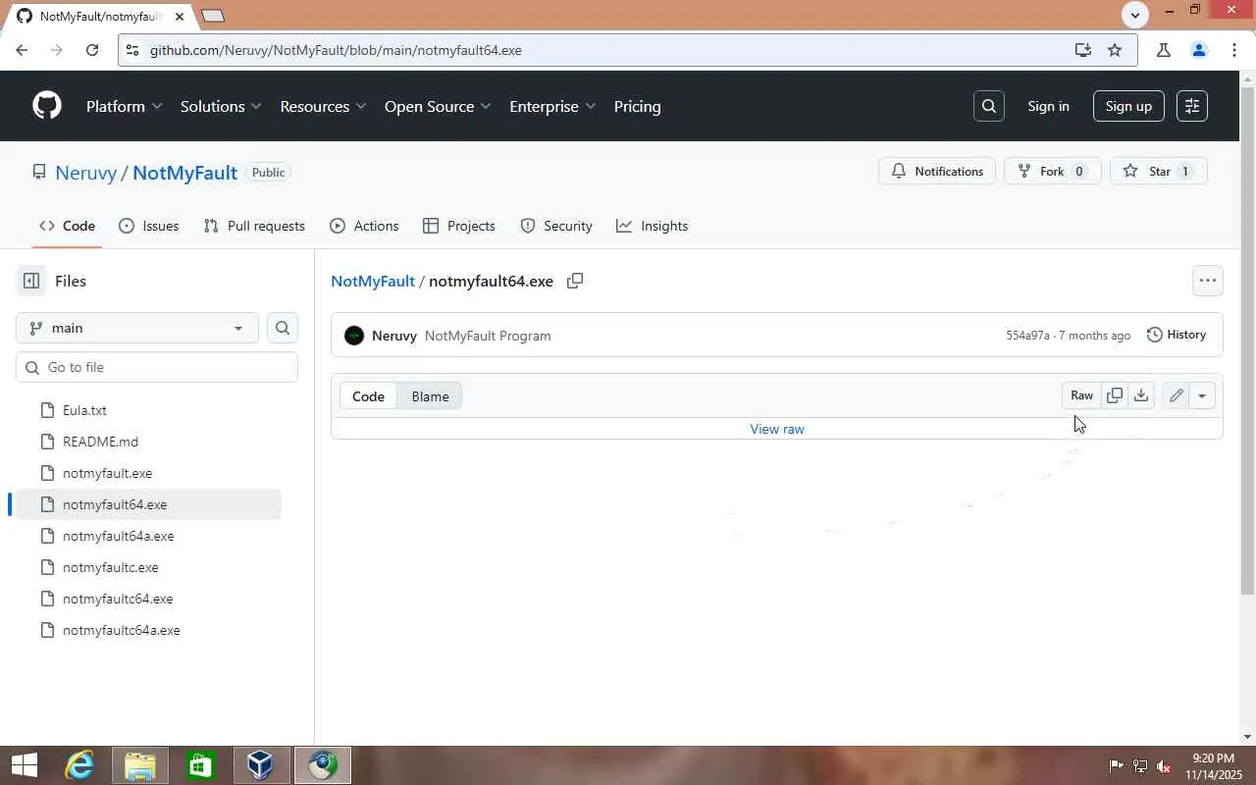Open the Copilot chat header icon

coord(1192,106)
